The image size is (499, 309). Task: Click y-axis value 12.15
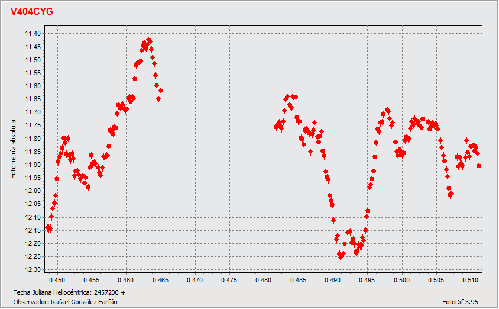[x=33, y=230]
